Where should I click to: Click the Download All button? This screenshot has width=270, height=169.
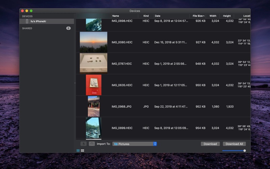point(234,144)
